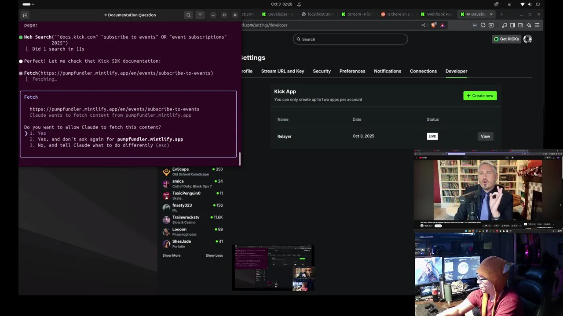The width and height of the screenshot is (563, 316).
Task: Click the streamer webcam overlay
Action: click(x=488, y=274)
